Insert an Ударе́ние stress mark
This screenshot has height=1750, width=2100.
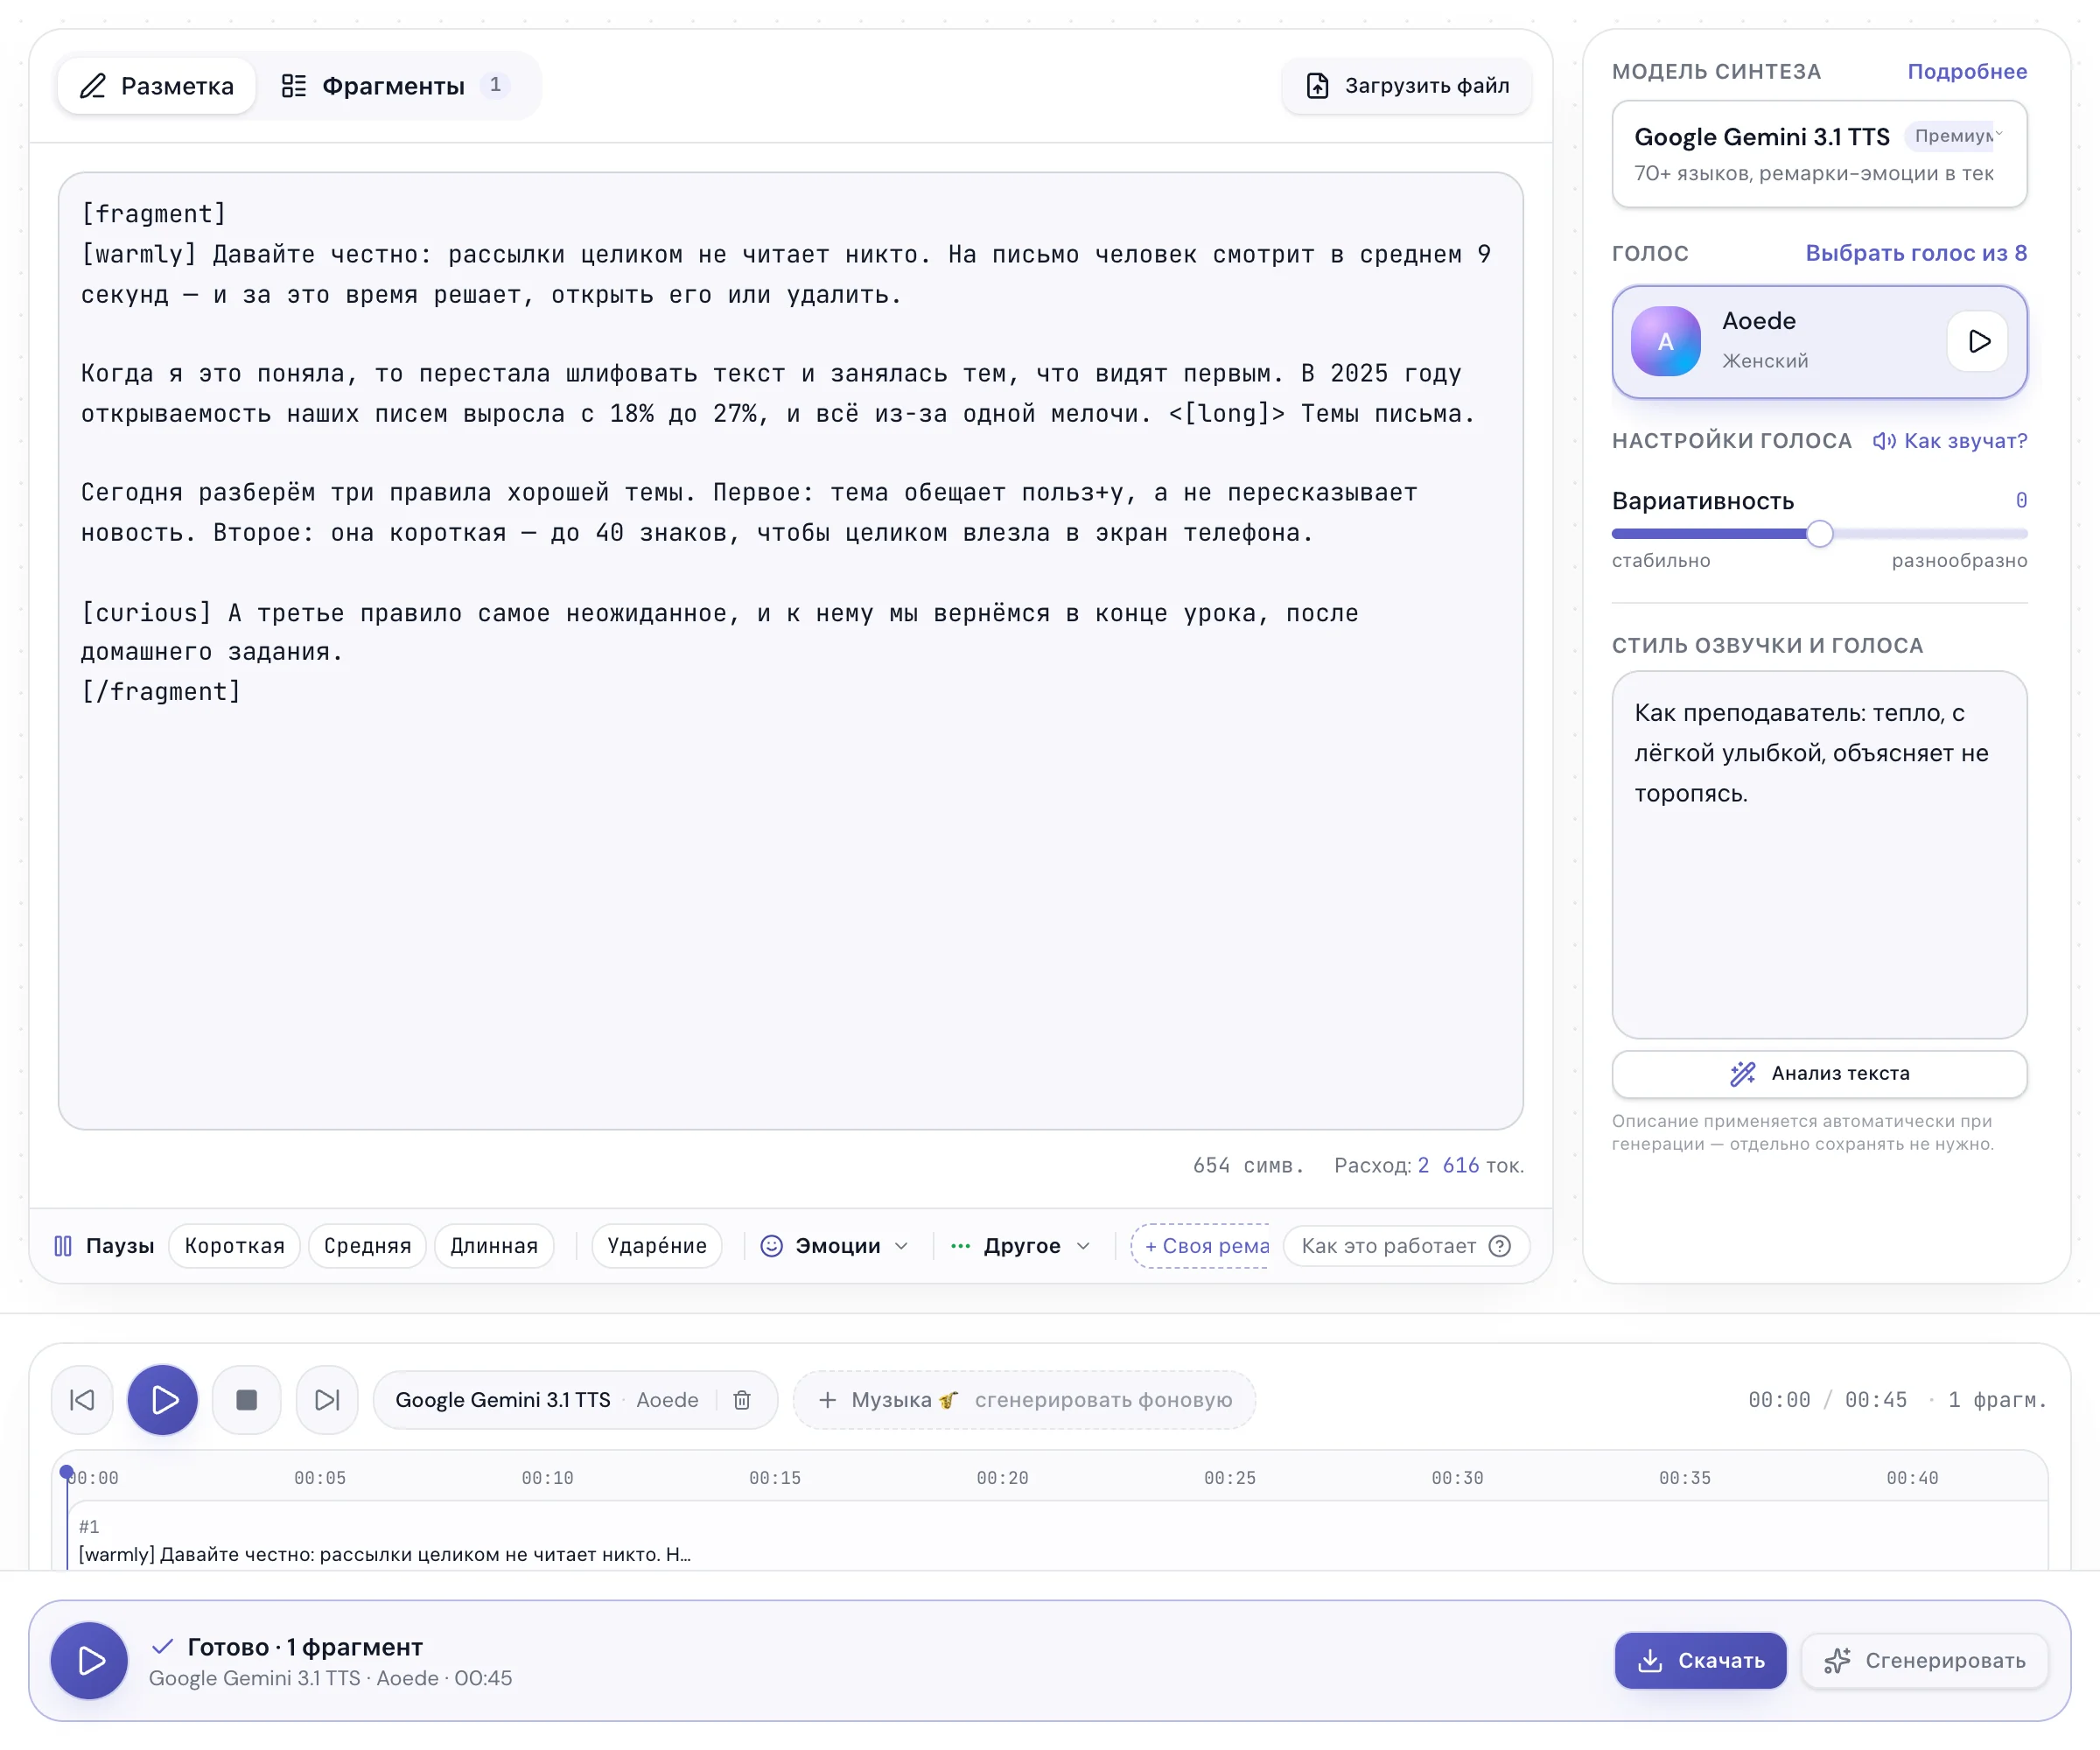coord(656,1246)
